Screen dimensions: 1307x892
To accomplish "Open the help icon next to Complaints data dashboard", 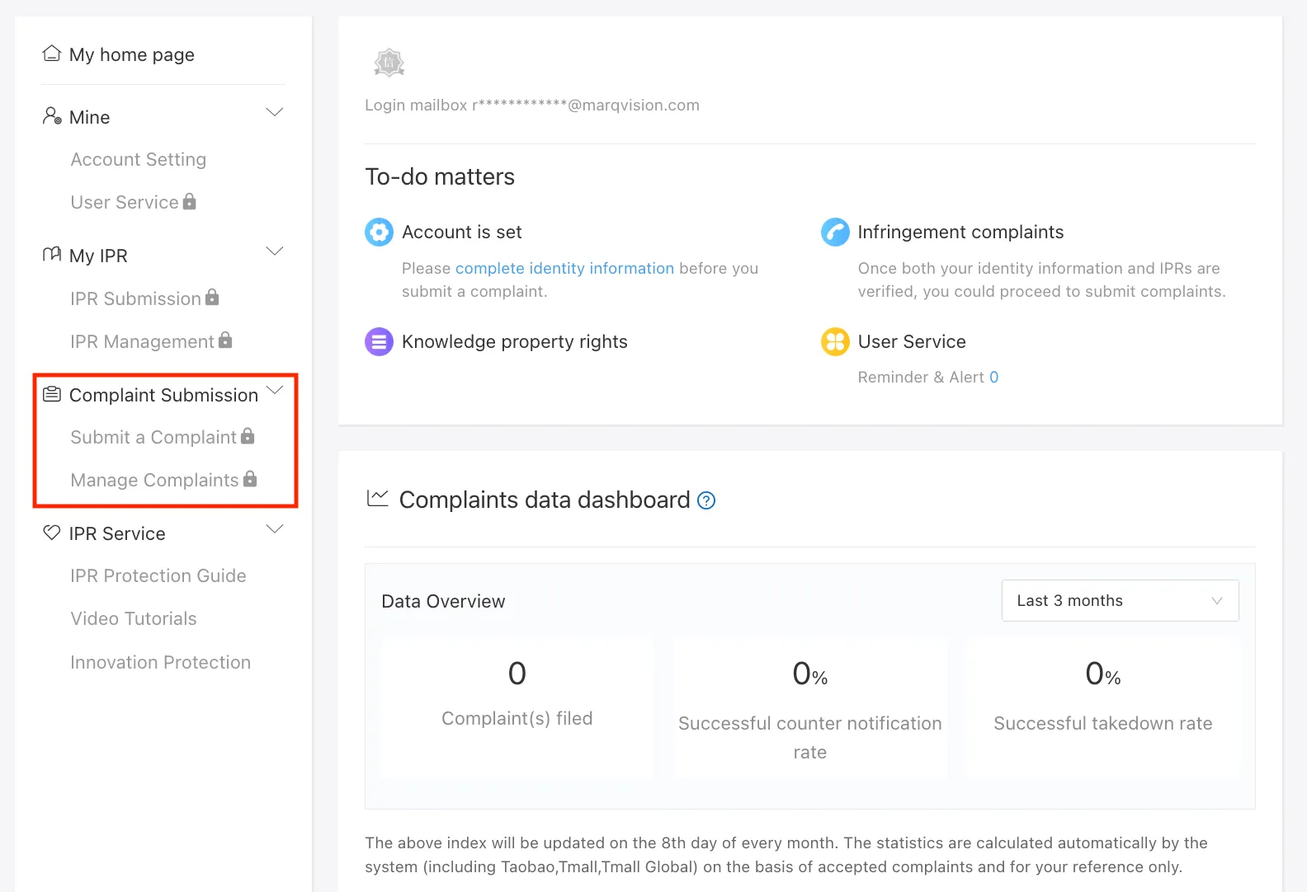I will click(706, 500).
